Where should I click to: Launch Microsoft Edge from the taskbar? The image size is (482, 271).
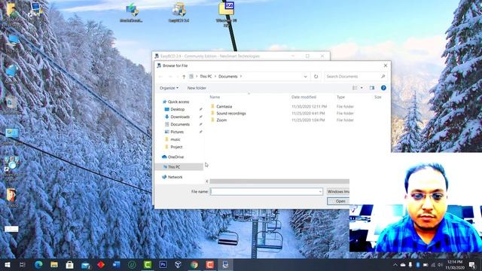tap(38, 264)
